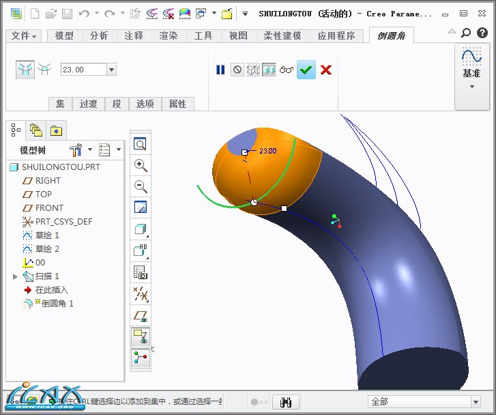Pause the round feature tool
496x415 pixels.
click(220, 70)
